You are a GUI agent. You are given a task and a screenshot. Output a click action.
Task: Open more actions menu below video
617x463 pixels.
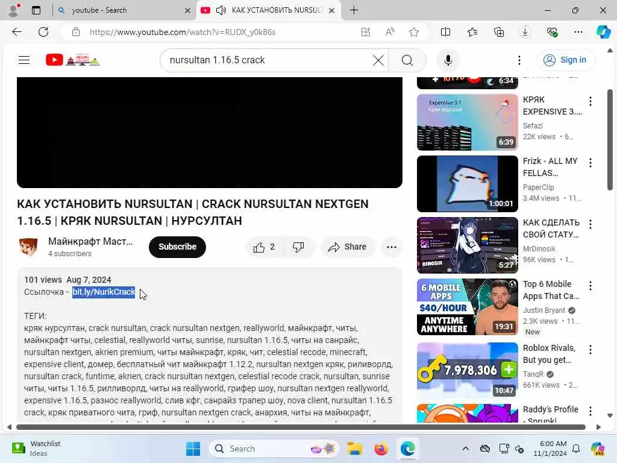(392, 247)
